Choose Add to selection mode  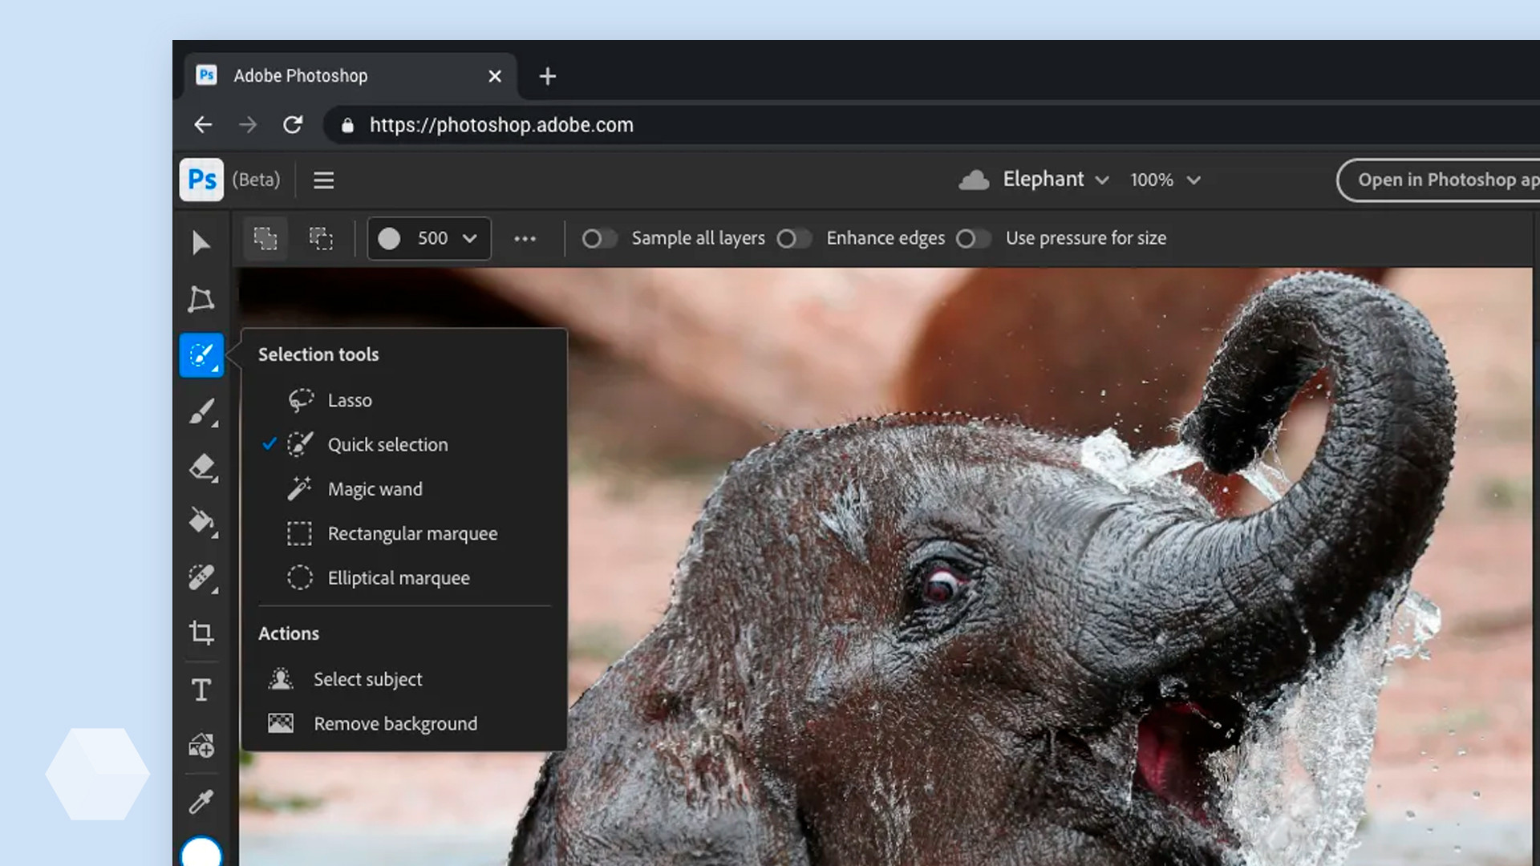tap(265, 238)
